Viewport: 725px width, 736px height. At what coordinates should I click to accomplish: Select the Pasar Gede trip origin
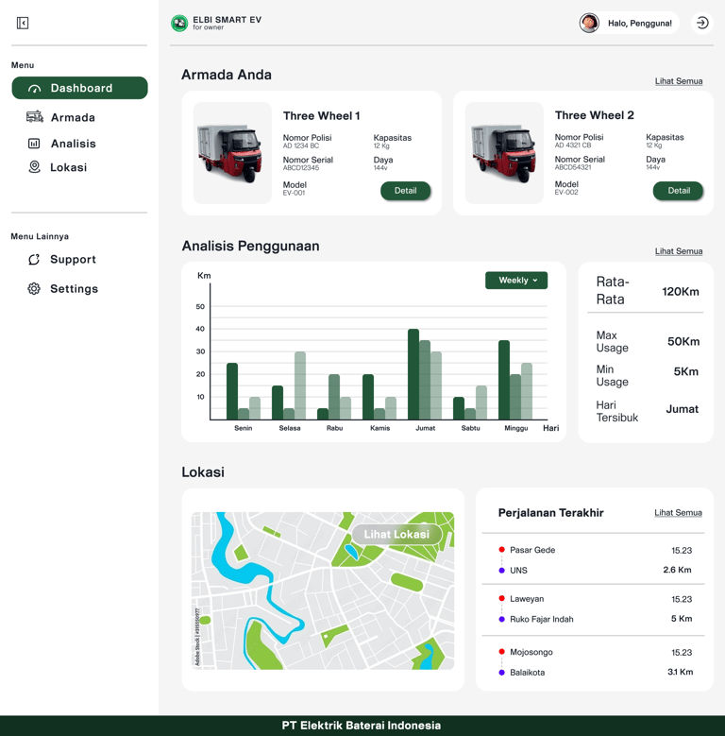pos(532,550)
